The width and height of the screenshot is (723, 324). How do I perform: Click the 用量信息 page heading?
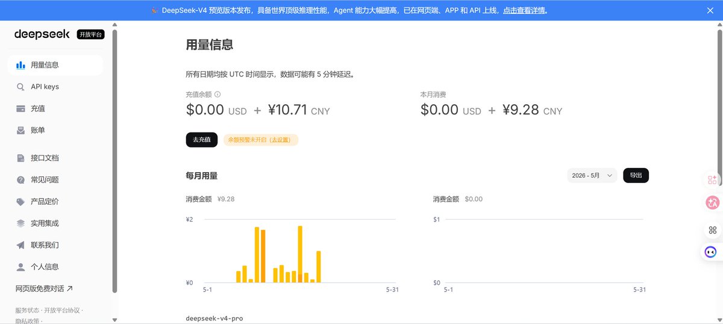[x=209, y=45]
